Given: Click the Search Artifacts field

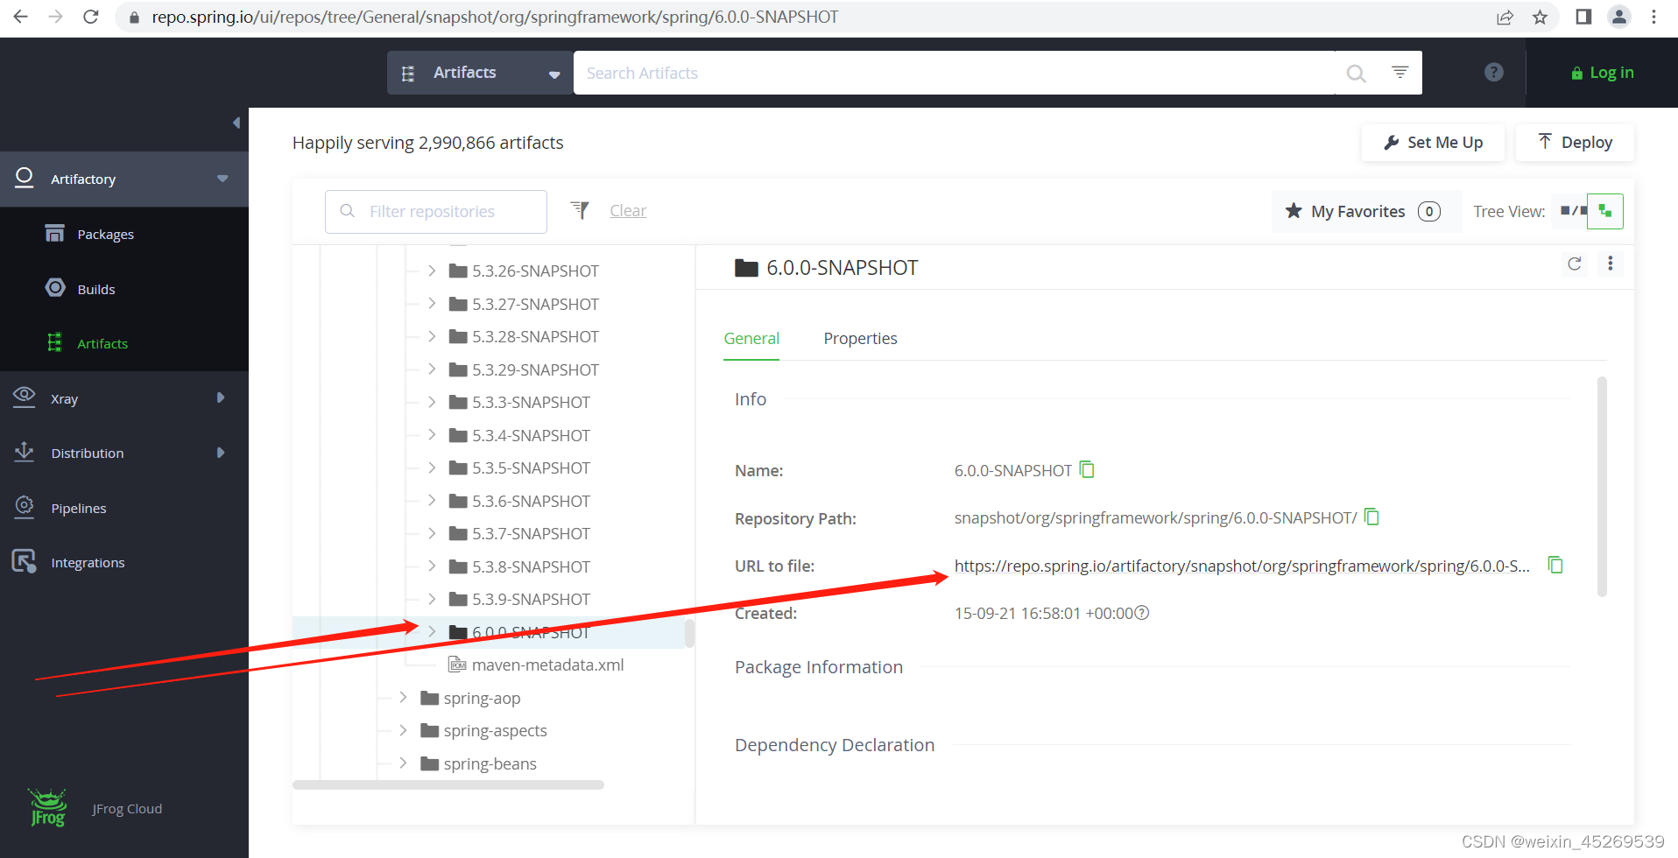Looking at the screenshot, I should 955,73.
